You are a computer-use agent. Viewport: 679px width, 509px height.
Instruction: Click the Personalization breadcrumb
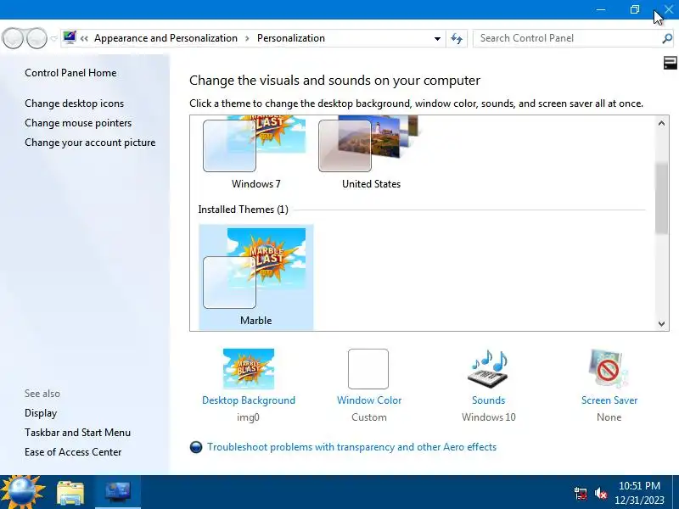pos(291,38)
